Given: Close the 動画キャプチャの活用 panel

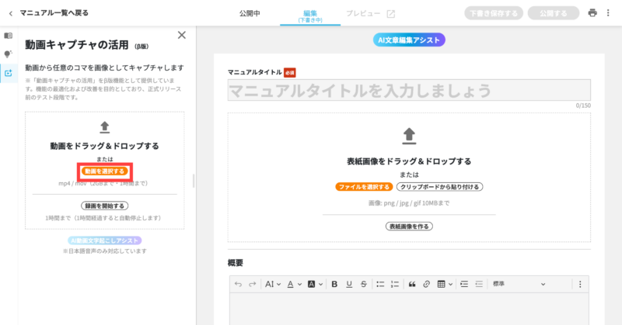Looking at the screenshot, I should point(182,35).
